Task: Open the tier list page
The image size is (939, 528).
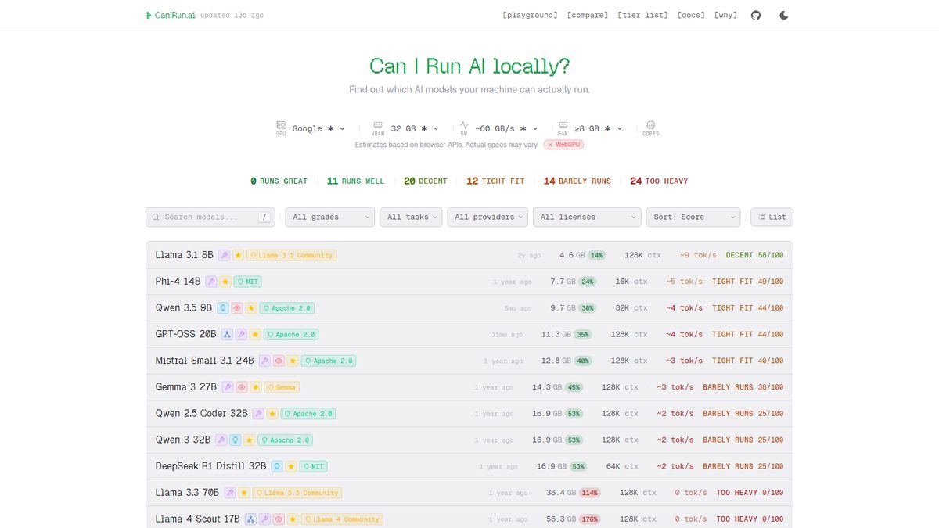Action: click(642, 15)
